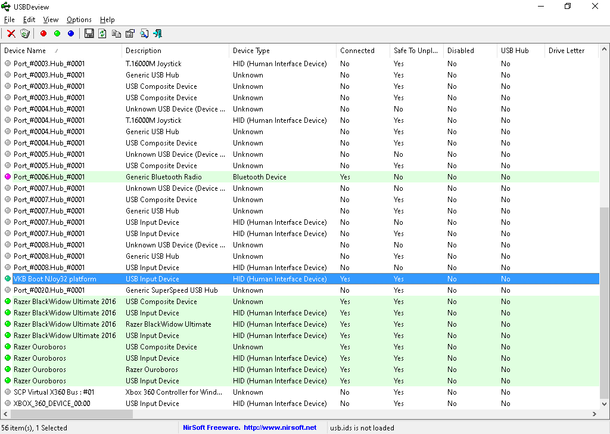
Task: Click status dot of VKB Boot NJoy32 platform row
Action: click(8, 278)
